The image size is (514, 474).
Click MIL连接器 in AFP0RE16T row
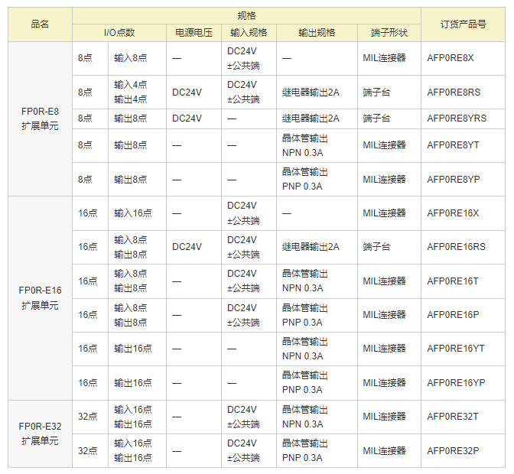point(385,281)
